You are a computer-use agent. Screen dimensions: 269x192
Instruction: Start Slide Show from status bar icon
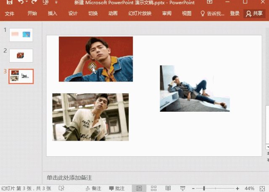182,189
